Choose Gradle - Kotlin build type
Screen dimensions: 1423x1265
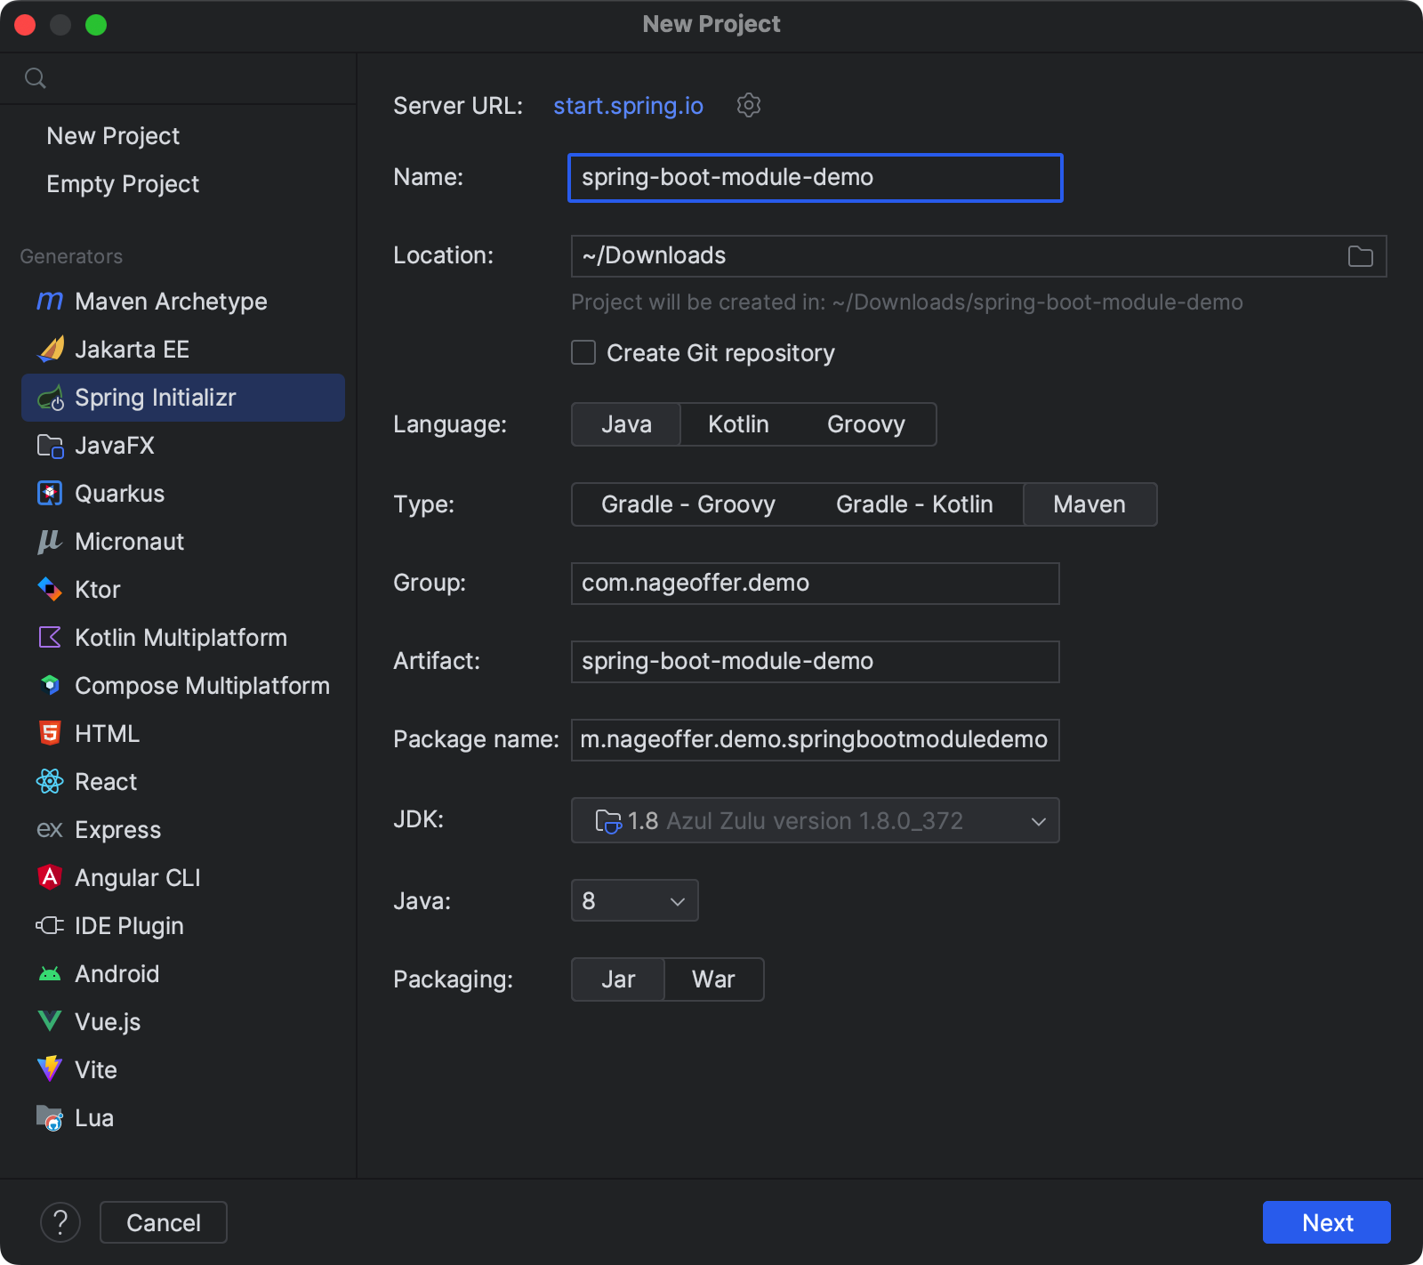pyautogui.click(x=914, y=504)
